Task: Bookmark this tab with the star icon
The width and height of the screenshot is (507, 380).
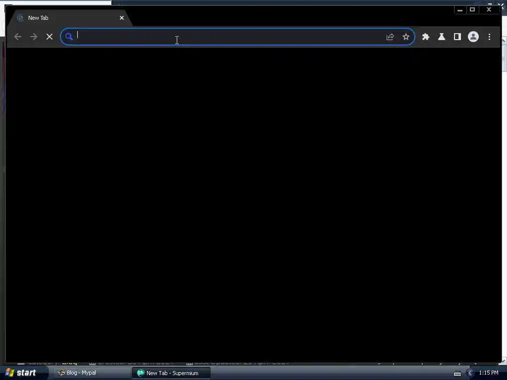Action: click(x=406, y=37)
